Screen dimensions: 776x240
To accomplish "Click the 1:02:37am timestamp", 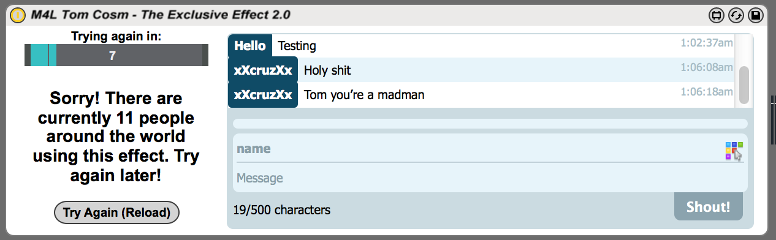I will pos(707,43).
